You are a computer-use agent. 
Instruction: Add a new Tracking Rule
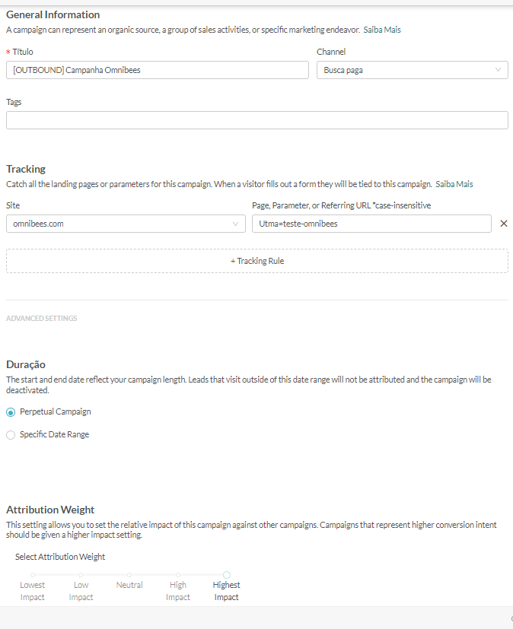pyautogui.click(x=257, y=261)
